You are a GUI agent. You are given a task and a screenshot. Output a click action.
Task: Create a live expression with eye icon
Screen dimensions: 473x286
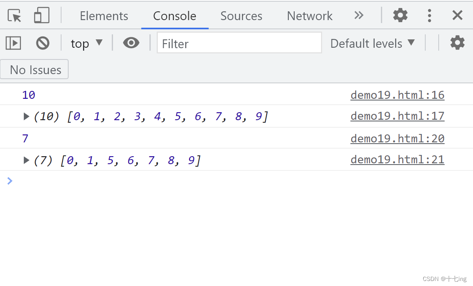(x=131, y=43)
